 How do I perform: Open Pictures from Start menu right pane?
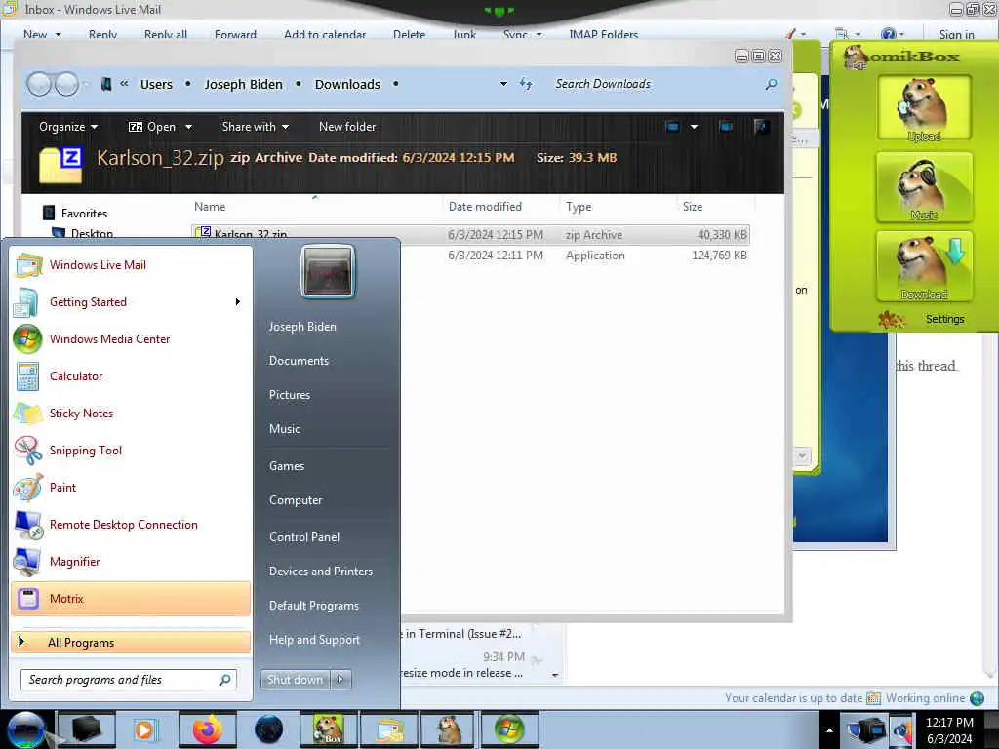click(x=289, y=395)
